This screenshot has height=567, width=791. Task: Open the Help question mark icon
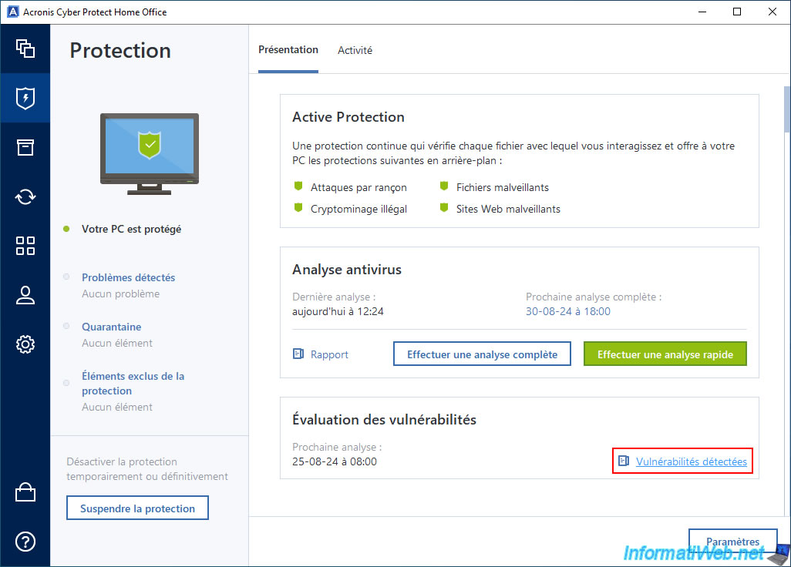(x=25, y=542)
